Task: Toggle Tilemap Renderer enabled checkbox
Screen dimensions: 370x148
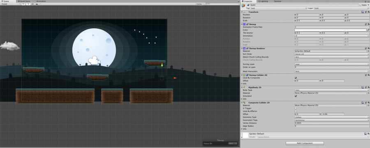Action: [x=247, y=48]
